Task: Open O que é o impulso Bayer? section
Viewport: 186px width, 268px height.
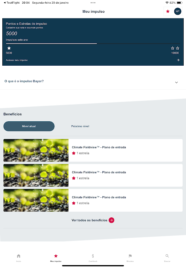Action: pyautogui.click(x=93, y=81)
